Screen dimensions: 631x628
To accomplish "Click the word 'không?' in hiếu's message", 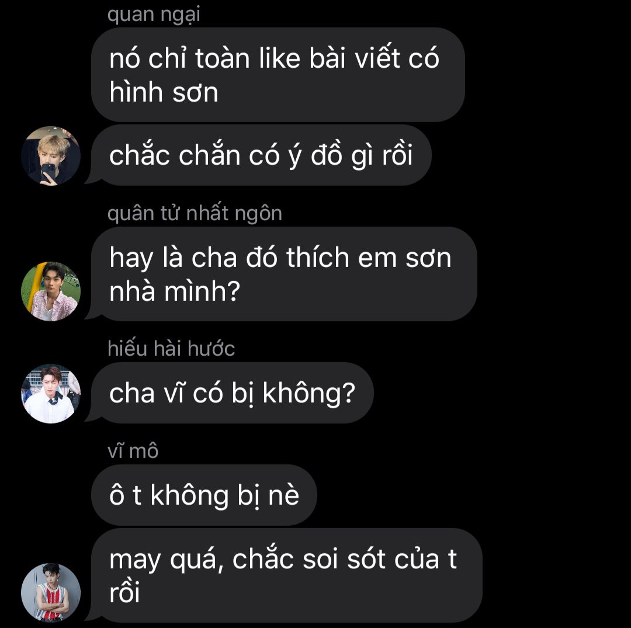I will click(x=308, y=393).
